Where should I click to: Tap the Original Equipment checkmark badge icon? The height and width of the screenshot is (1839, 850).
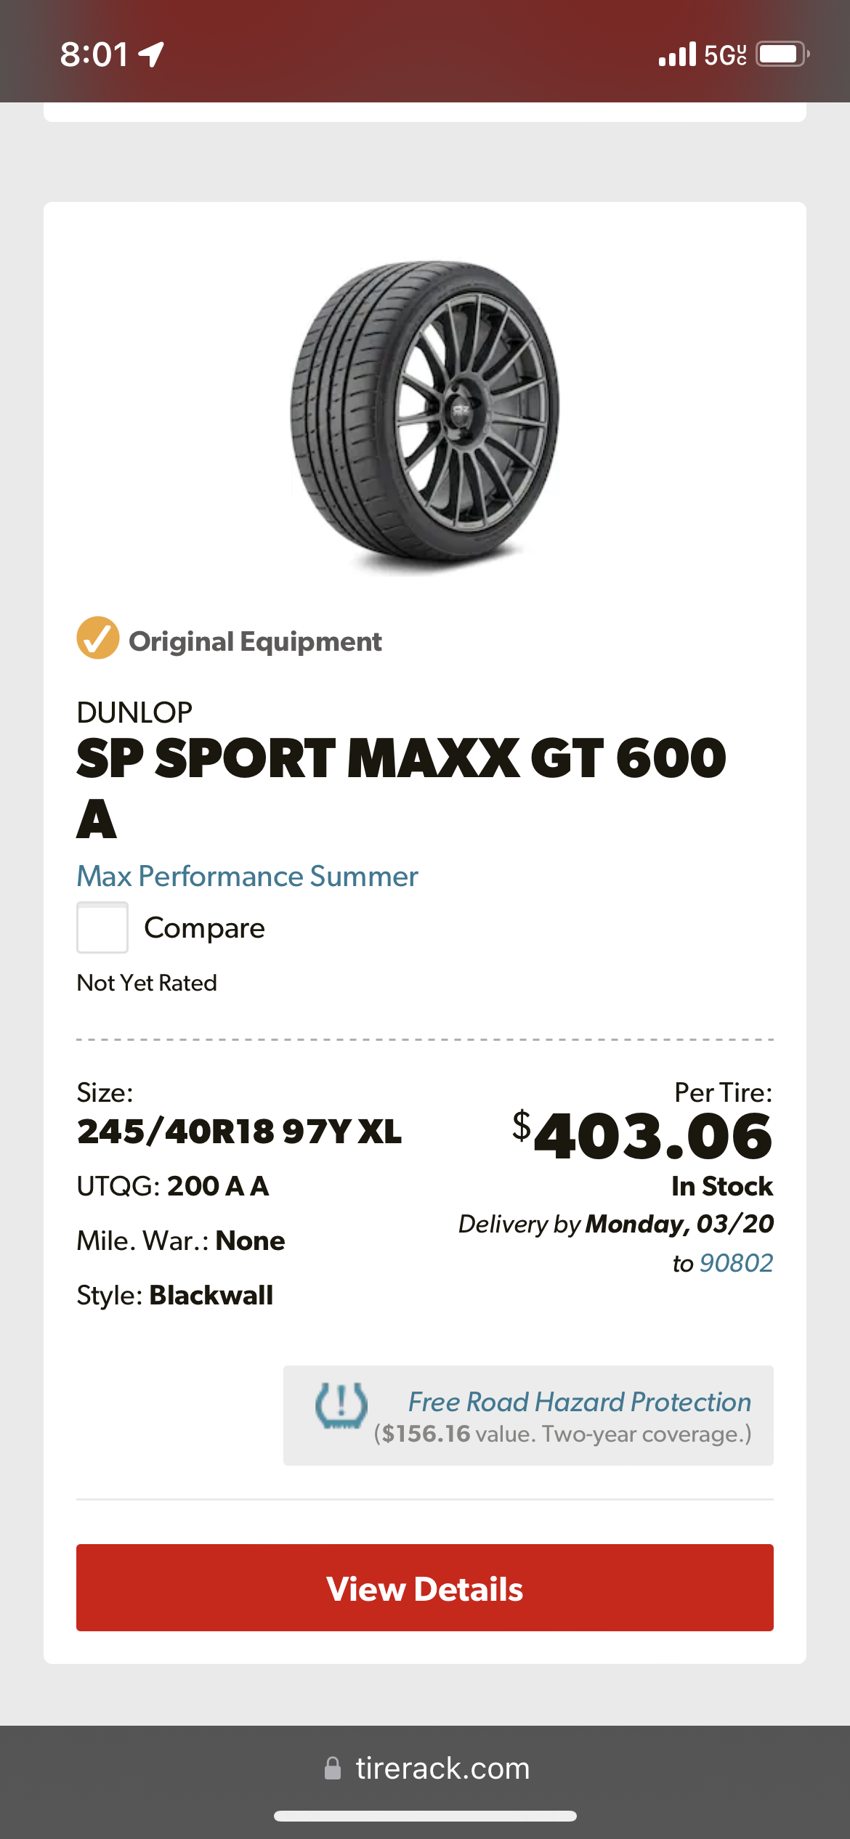[x=97, y=638]
